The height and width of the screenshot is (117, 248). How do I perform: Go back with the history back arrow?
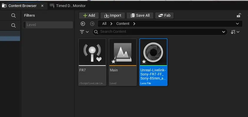(x=83, y=24)
